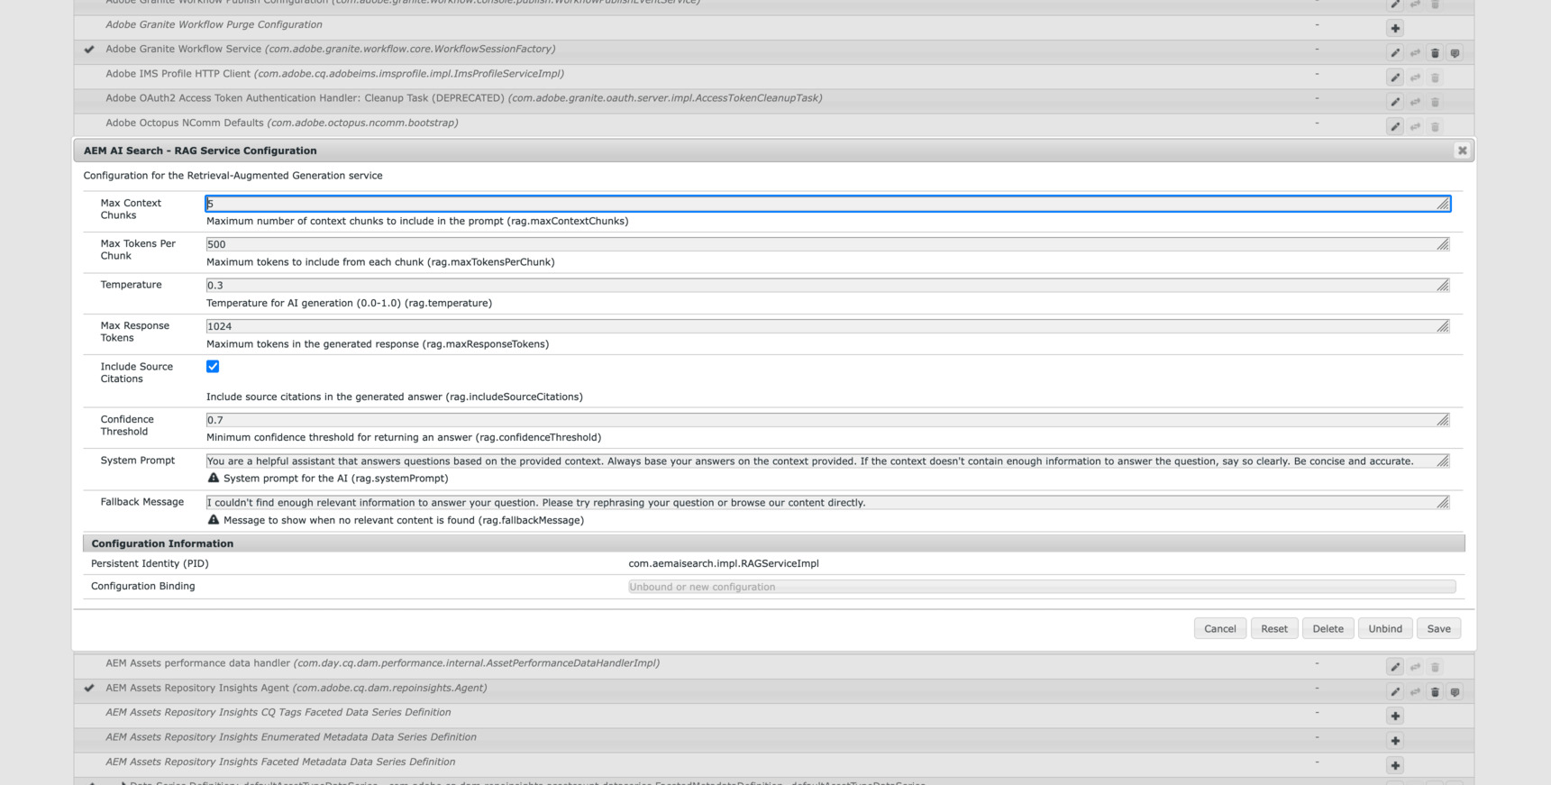Focus the Max Context Chunks field
The image size is (1551, 785).
[x=827, y=204]
